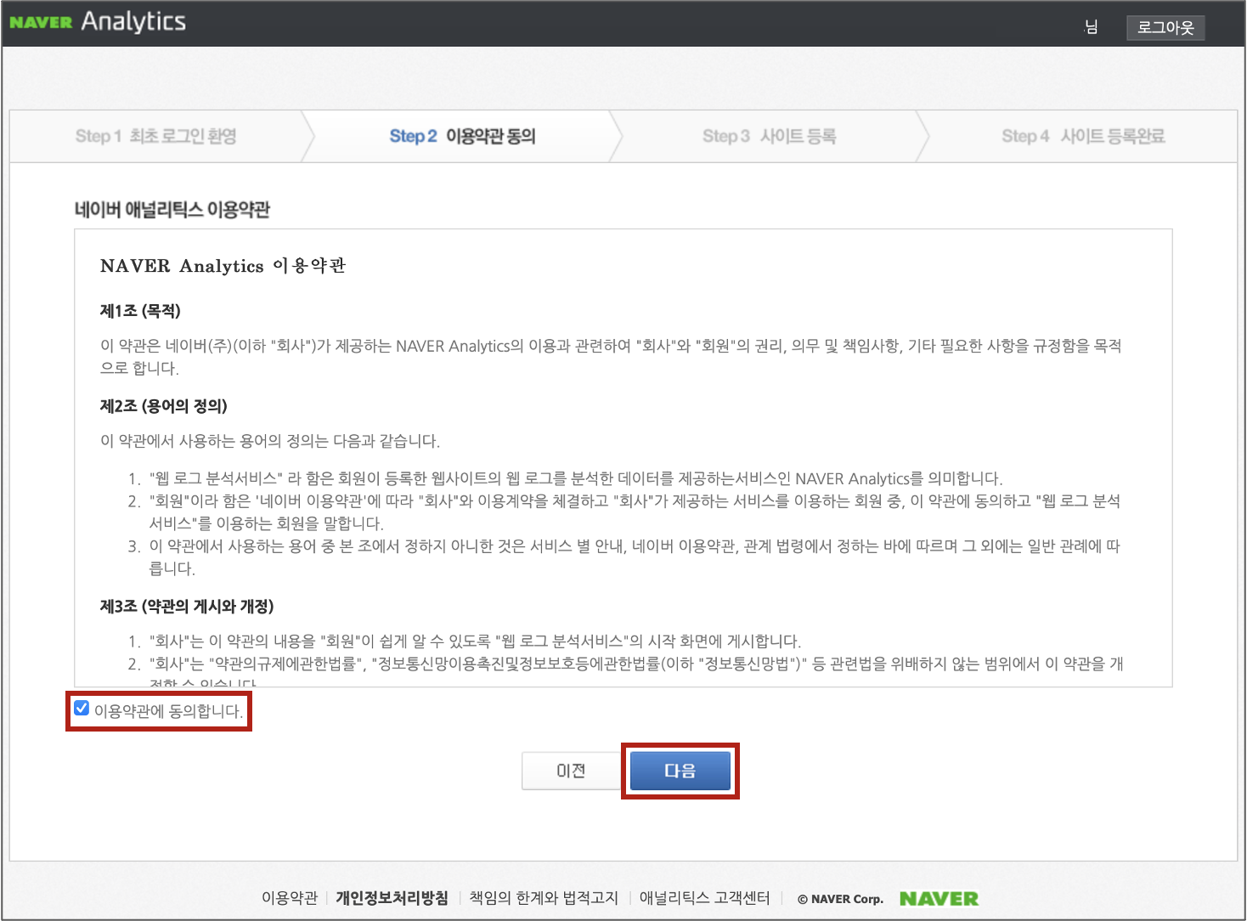Click the green NAVER footer logo
Image resolution: width=1247 pixels, height=921 pixels.
pos(939,899)
